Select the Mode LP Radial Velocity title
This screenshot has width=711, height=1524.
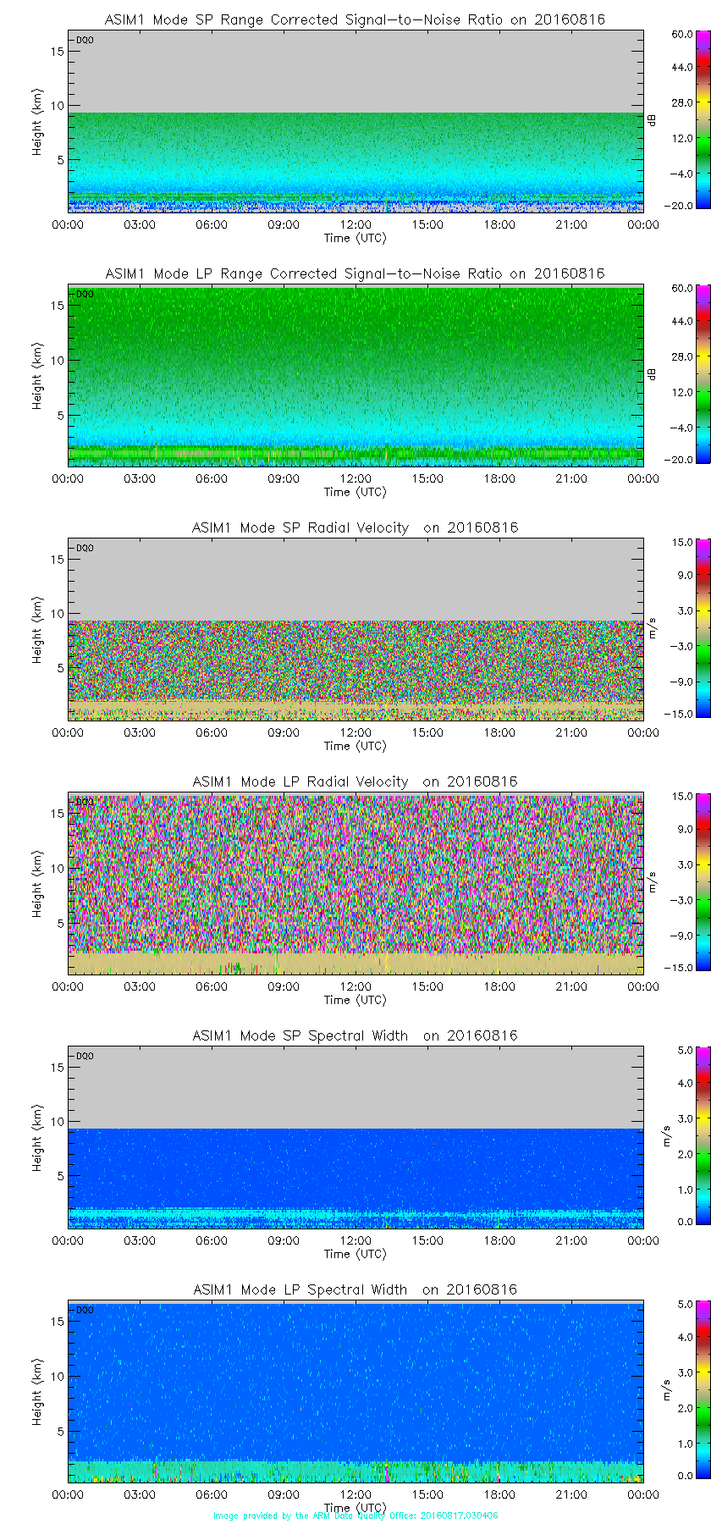pos(355,781)
